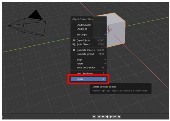Viewport: 170px width, 121px height.
Task: Click Delete in the Object Context Menu
Action: (x=89, y=79)
